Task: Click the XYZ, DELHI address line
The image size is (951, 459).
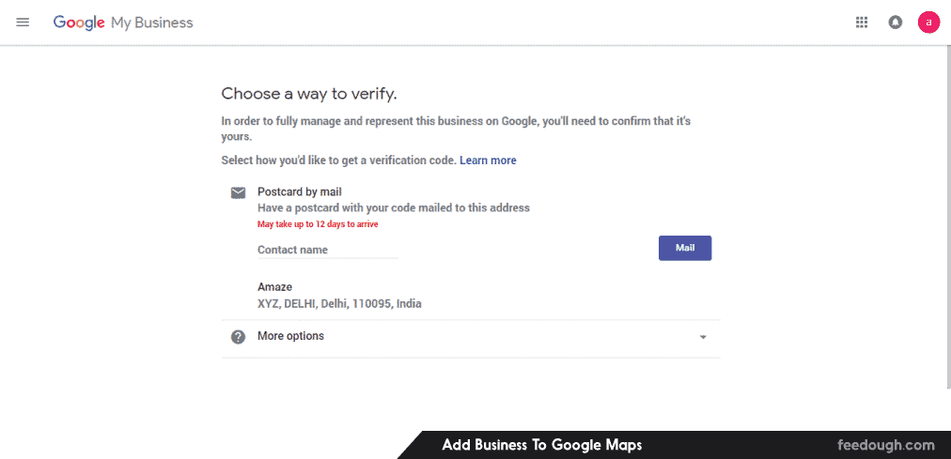Action: pos(339,304)
